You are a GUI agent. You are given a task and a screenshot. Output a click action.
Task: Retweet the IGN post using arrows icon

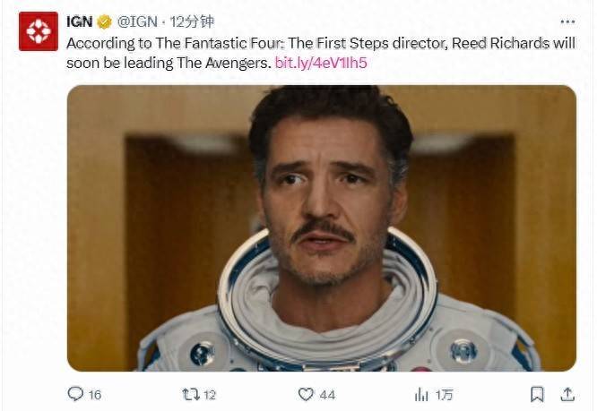click(x=188, y=394)
